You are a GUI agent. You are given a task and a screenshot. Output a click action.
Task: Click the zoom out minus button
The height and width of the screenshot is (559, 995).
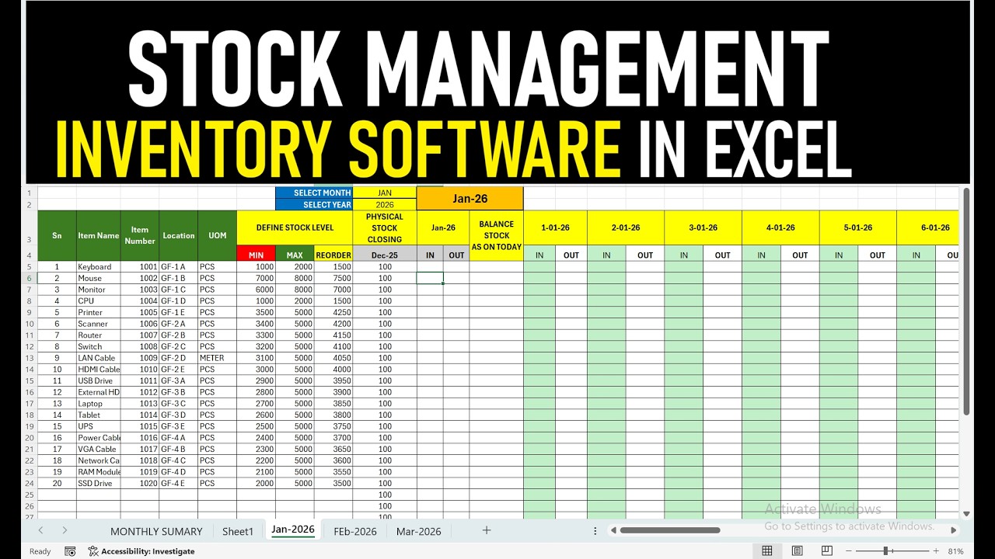(x=850, y=551)
